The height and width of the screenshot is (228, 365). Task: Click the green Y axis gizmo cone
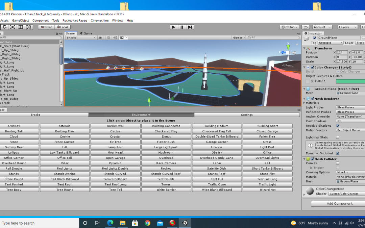pyautogui.click(x=288, y=47)
